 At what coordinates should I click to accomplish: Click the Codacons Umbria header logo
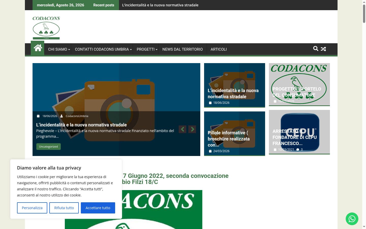[46, 28]
